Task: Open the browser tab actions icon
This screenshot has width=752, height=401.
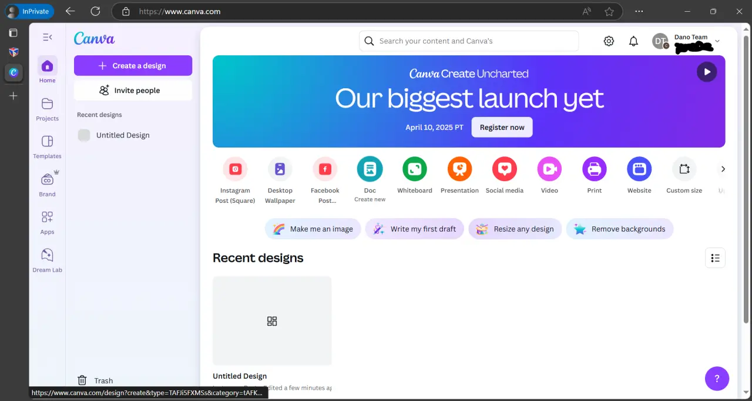Action: tap(14, 33)
